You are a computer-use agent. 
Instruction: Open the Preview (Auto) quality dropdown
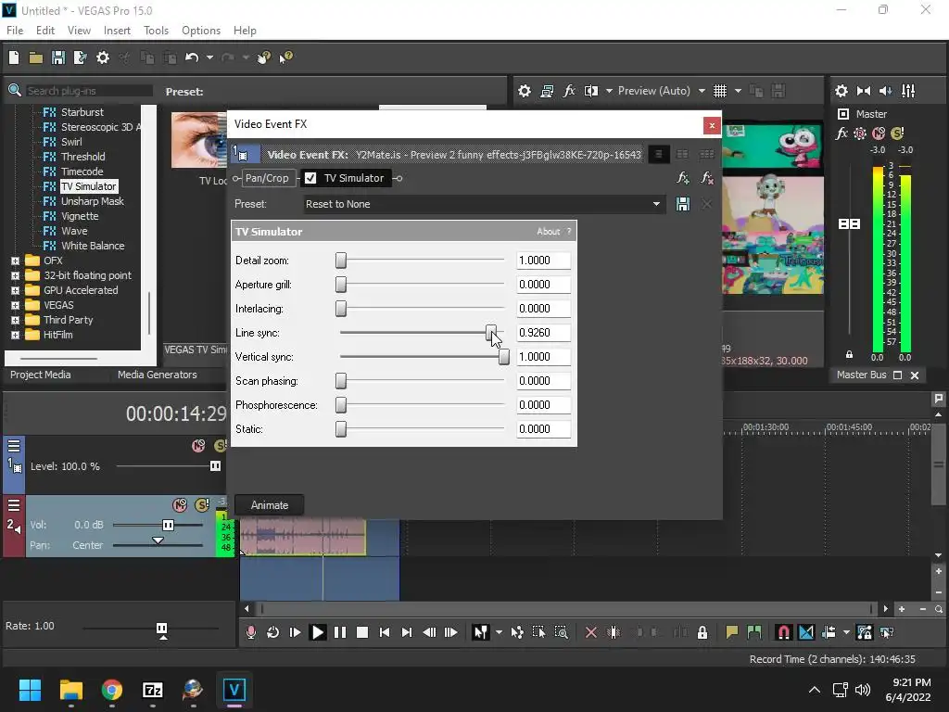[702, 91]
